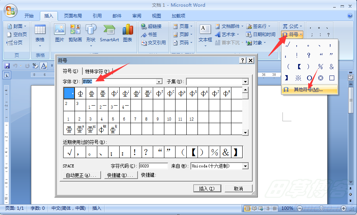Open the 符号 button in ribbon
The width and height of the screenshot is (357, 215).
point(292,35)
